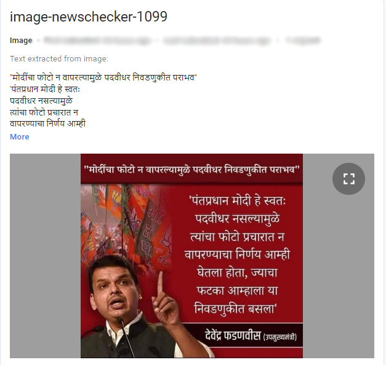Viewport: 386px width, 365px height.
Task: Click the देवेंद्र फडणवीस name caption
Action: [233, 336]
